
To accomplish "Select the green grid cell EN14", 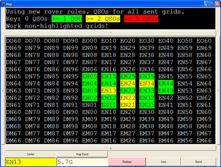I will (x=109, y=84).
